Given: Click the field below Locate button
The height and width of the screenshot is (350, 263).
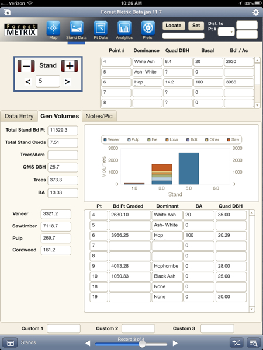Looking at the screenshot, I should (x=183, y=36).
